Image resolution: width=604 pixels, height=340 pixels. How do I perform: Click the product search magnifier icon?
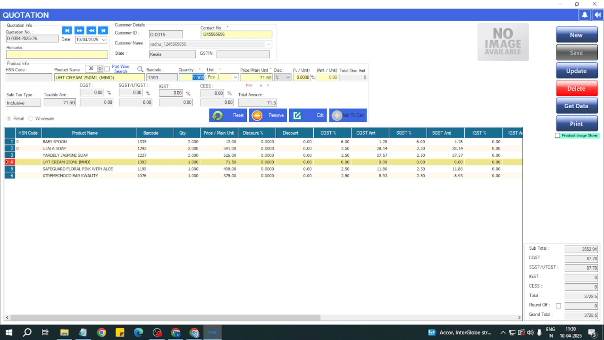coord(140,69)
